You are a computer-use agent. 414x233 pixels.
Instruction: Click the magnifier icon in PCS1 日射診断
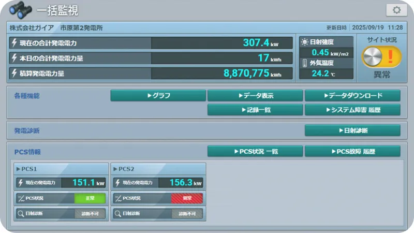click(x=20, y=213)
